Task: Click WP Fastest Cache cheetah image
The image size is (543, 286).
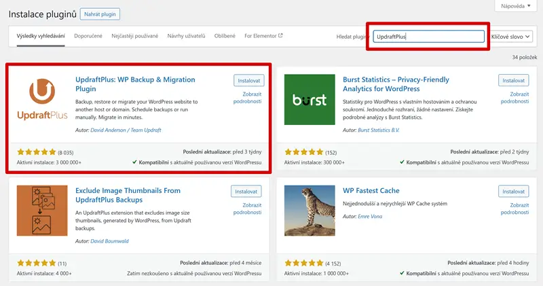Action: (310, 211)
